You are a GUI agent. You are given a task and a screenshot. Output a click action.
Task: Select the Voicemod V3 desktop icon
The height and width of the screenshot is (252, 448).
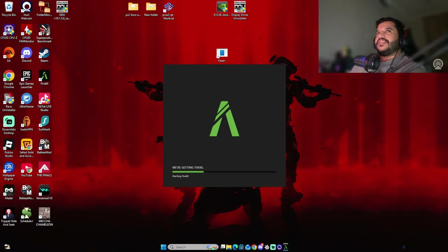tap(44, 192)
